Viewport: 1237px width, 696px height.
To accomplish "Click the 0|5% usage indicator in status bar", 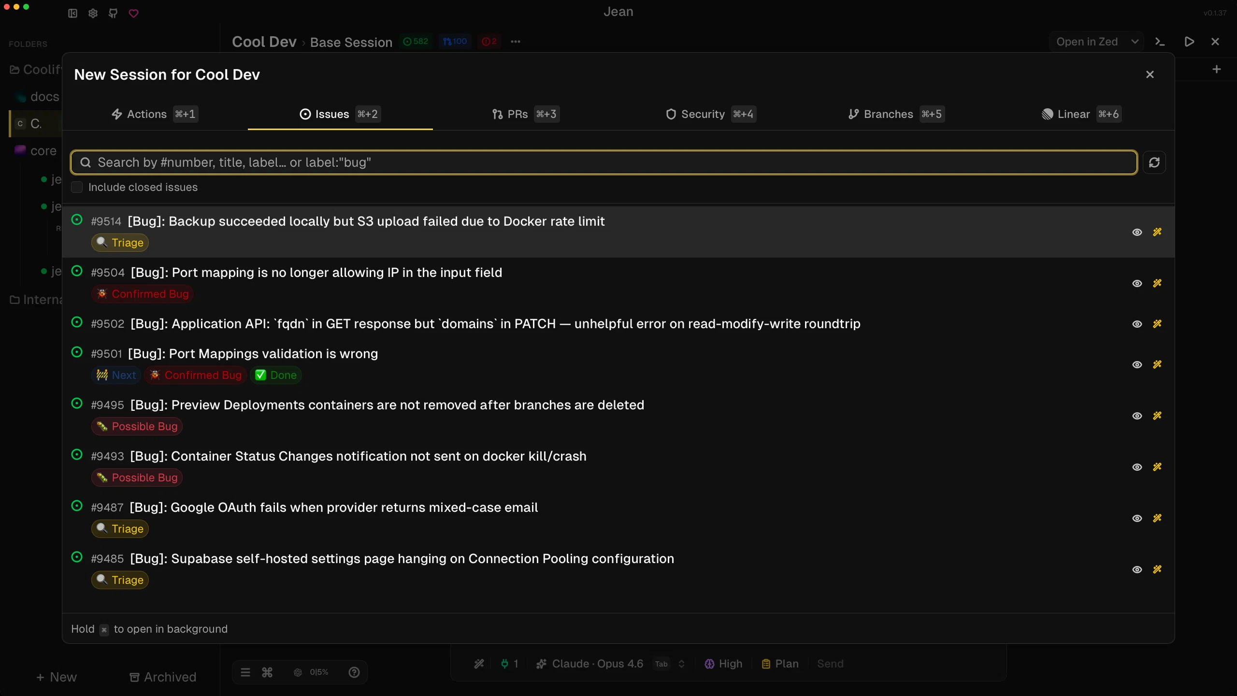I will pos(318,672).
